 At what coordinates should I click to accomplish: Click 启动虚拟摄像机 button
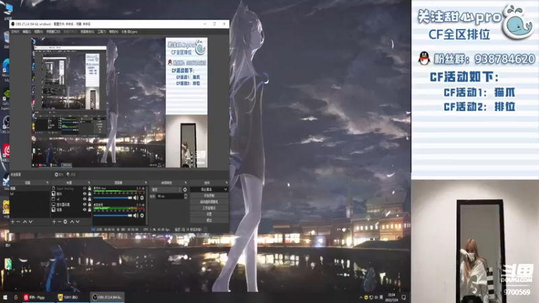point(209,201)
